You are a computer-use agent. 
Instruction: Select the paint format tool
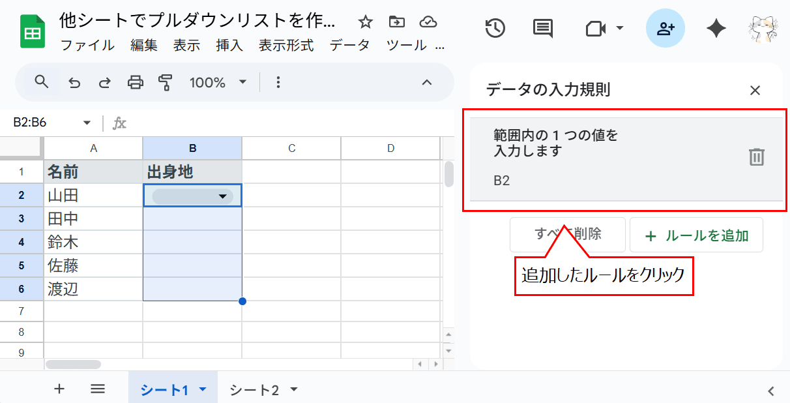tap(166, 82)
